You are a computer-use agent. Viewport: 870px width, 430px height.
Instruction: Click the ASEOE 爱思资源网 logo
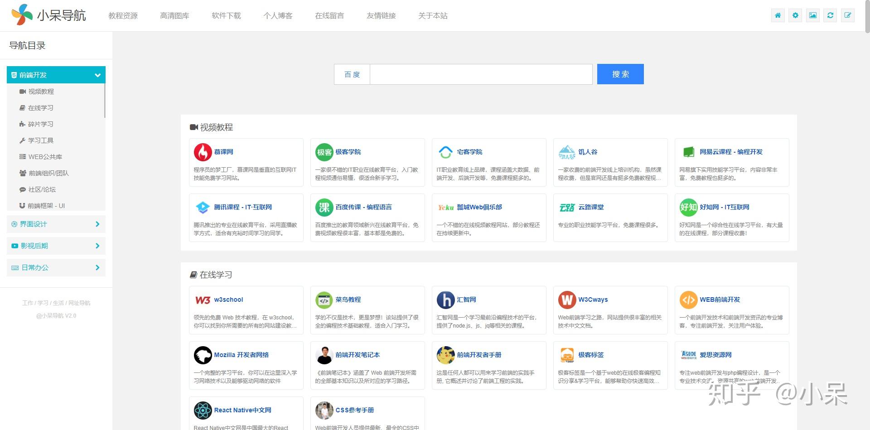(689, 355)
